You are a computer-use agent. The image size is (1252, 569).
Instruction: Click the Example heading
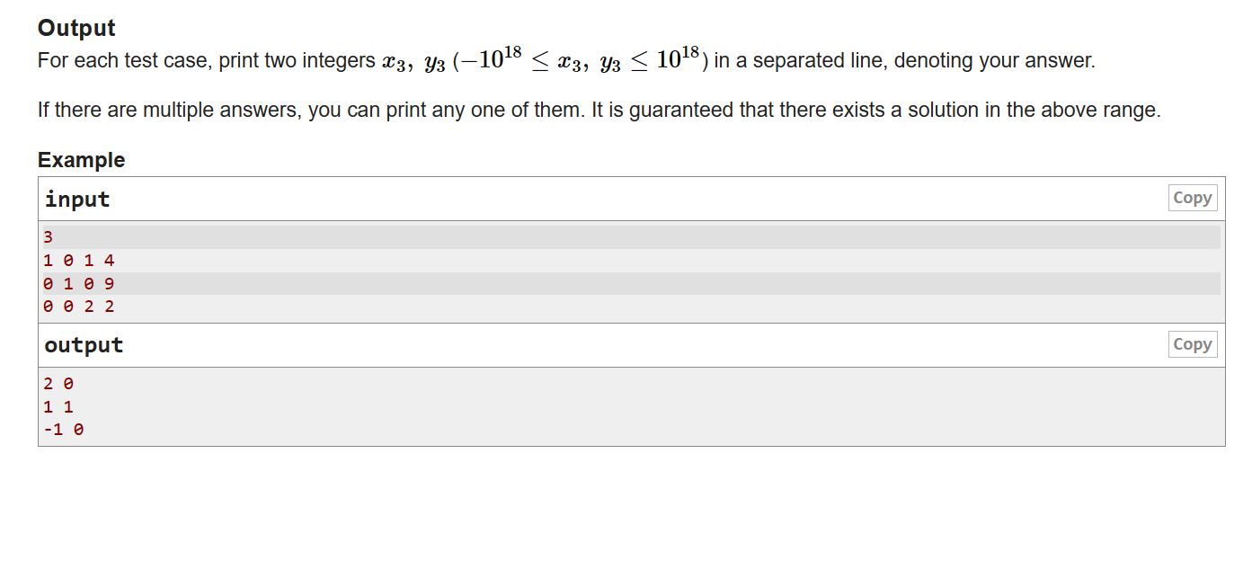81,160
